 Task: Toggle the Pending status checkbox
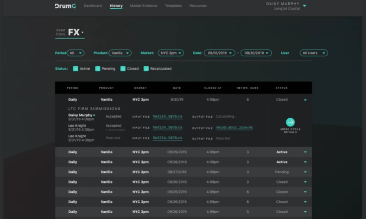98,68
